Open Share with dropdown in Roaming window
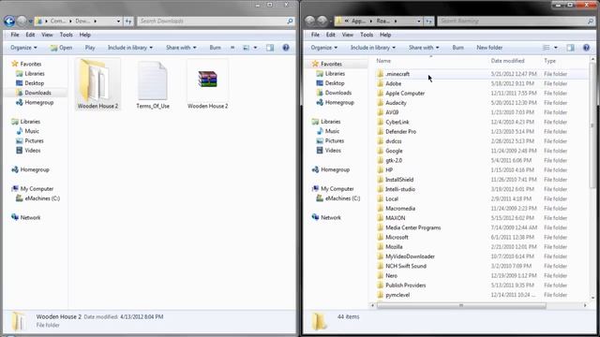600x337 pixels. pyautogui.click(x=424, y=48)
